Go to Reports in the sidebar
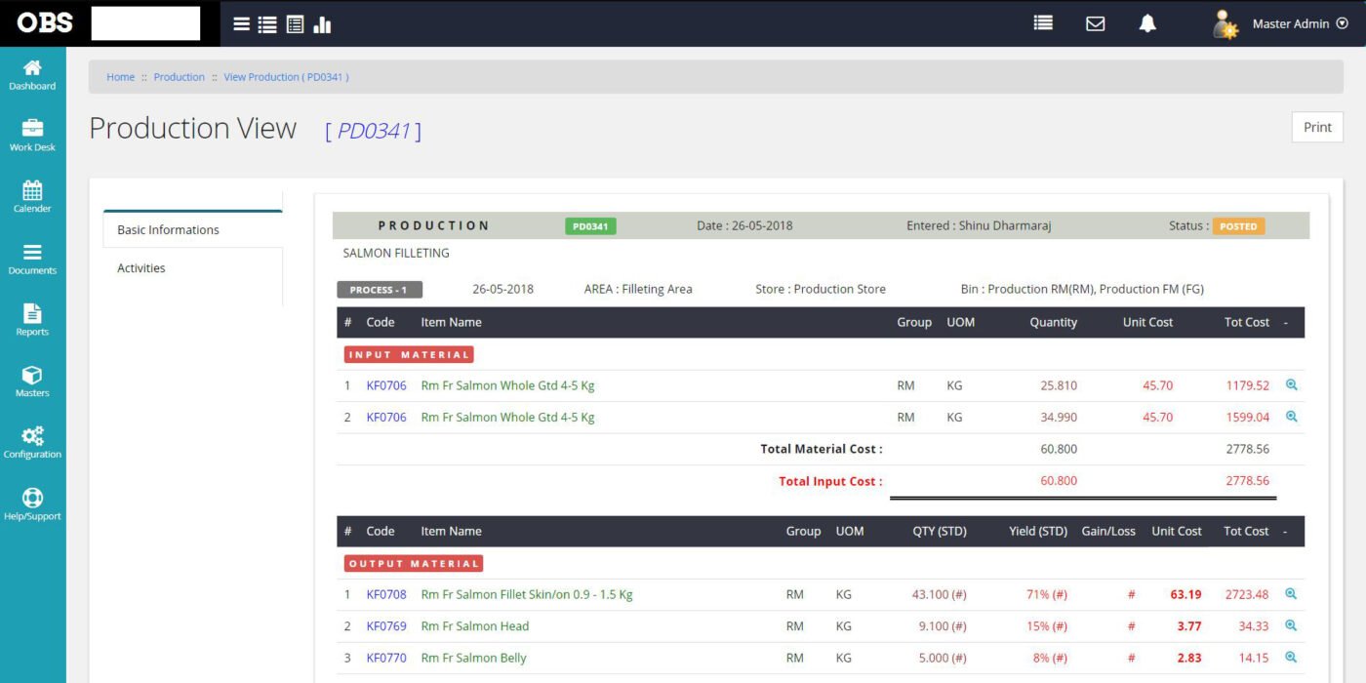The width and height of the screenshot is (1366, 683). coord(32,319)
